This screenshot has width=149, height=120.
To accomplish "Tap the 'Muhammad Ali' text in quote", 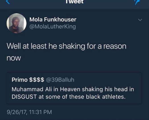I will coord(32,89).
